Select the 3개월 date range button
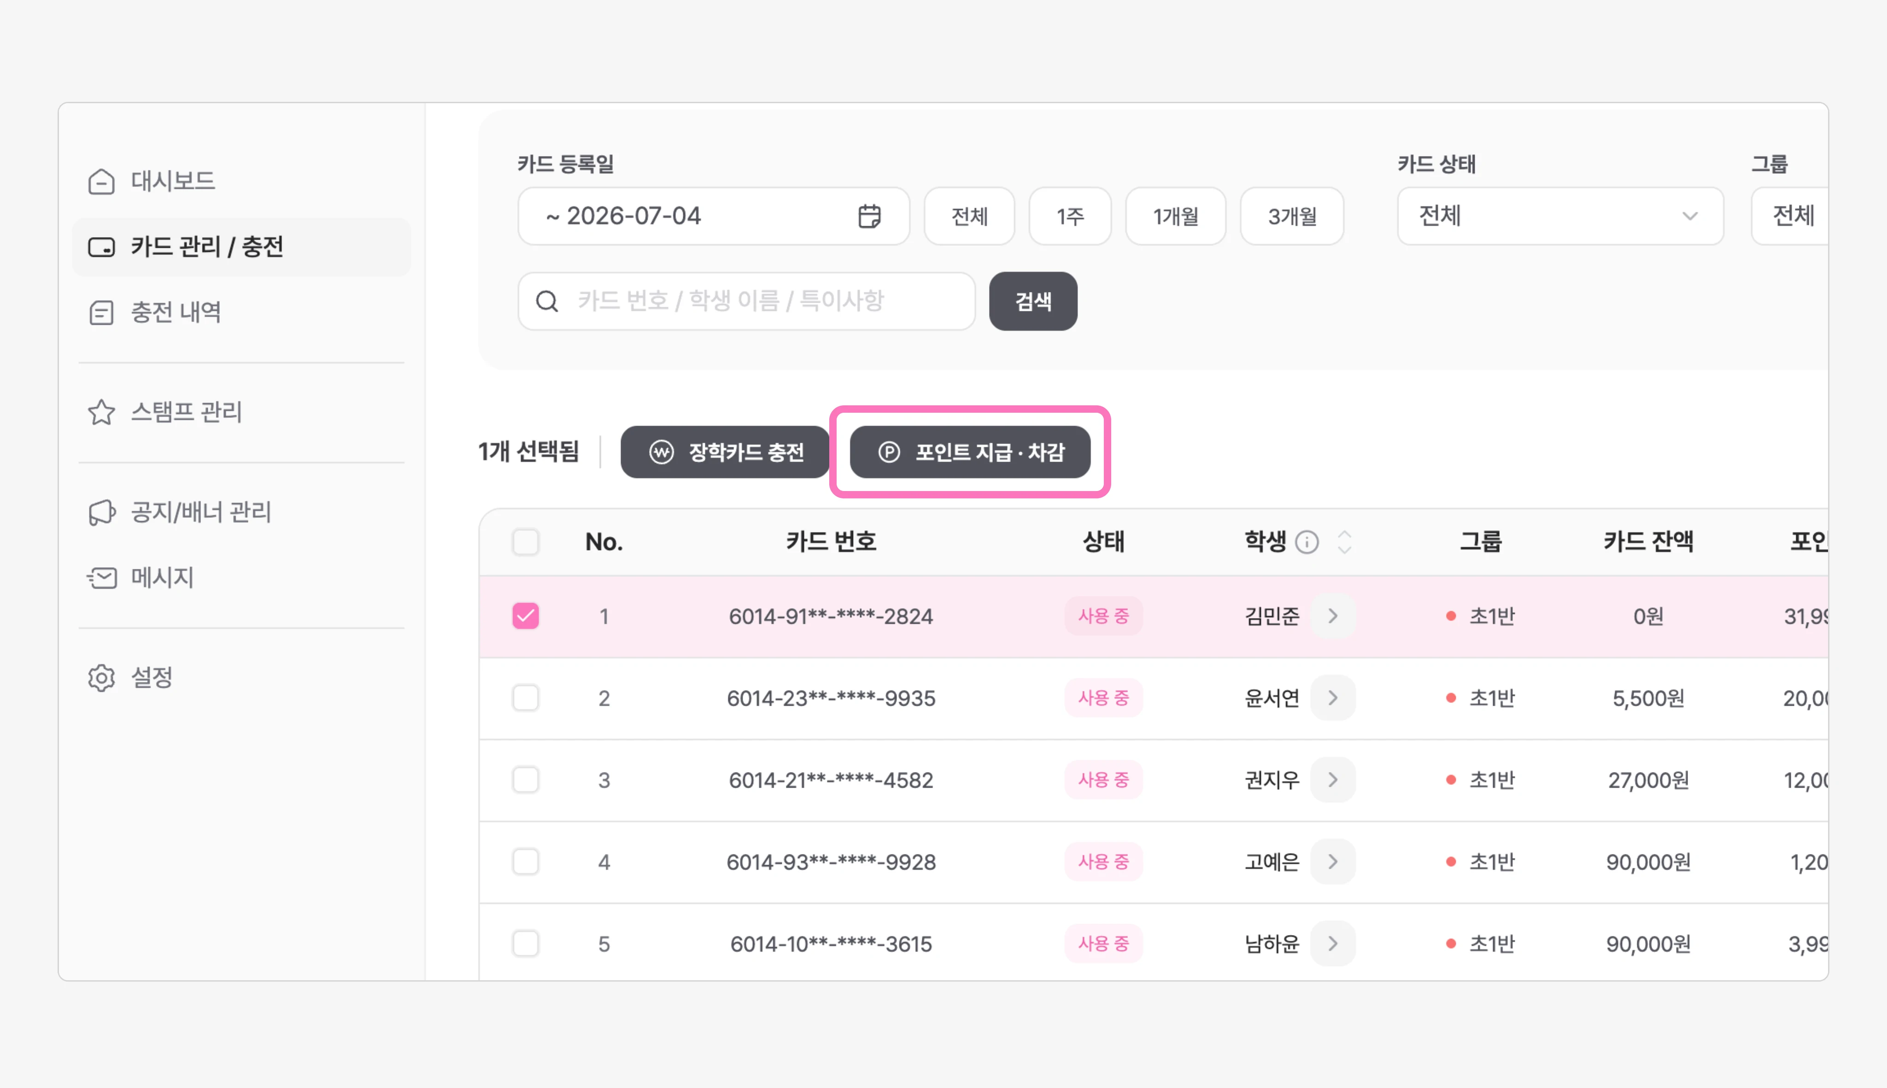 [x=1292, y=216]
